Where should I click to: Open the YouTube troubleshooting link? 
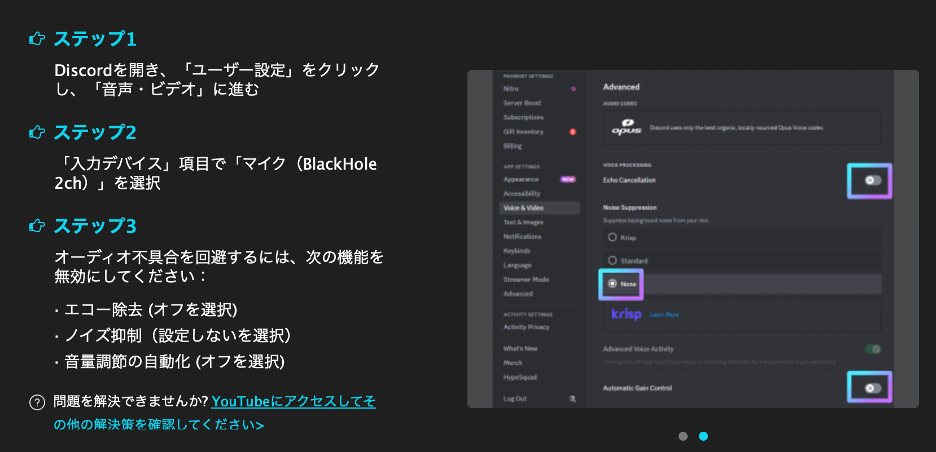[x=215, y=413]
